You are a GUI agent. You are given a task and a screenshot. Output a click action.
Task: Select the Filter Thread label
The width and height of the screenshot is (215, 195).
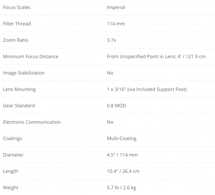(x=17, y=24)
